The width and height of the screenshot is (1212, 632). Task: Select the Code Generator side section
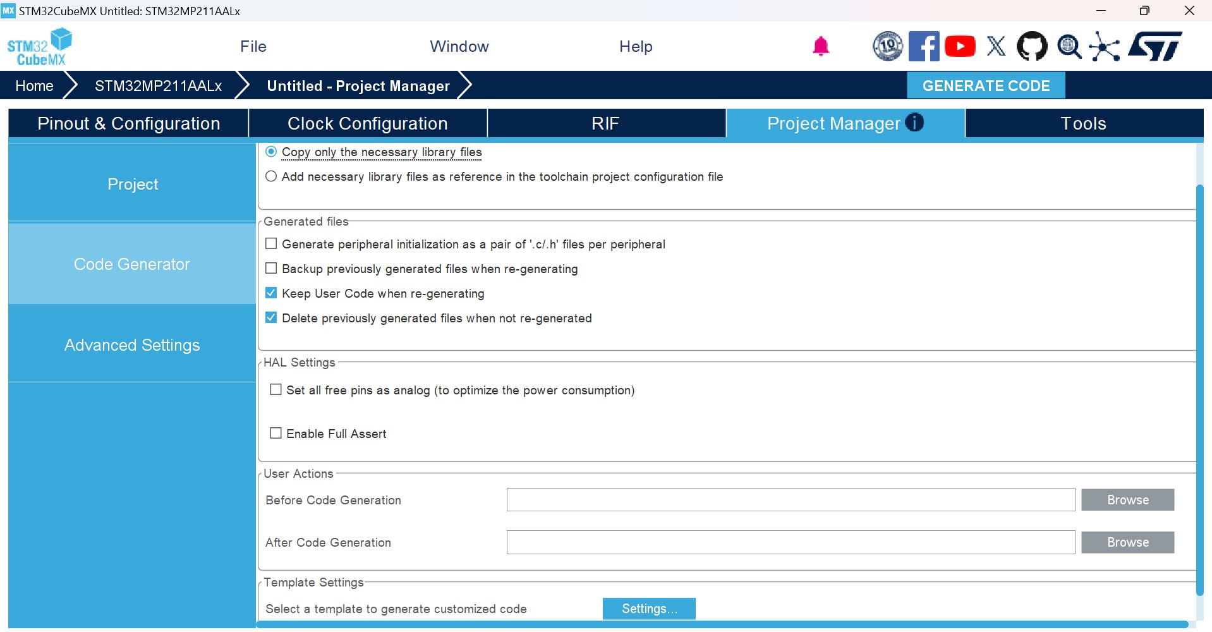(132, 264)
